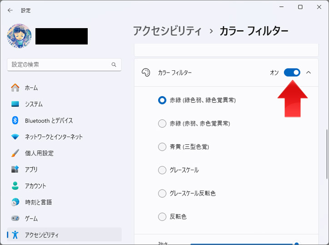The image size is (329, 245).
Task: Choose 青黄 (三型色覚) filter
Action: pyautogui.click(x=162, y=147)
